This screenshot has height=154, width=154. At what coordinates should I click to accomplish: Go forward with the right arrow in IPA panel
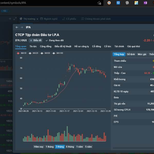pyautogui.click(x=22, y=27)
